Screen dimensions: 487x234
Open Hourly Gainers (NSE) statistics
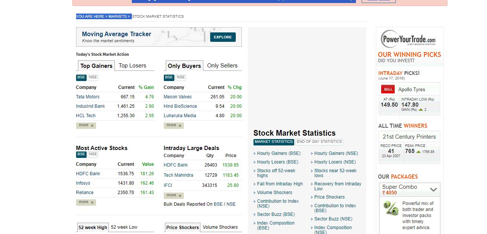coord(336,153)
